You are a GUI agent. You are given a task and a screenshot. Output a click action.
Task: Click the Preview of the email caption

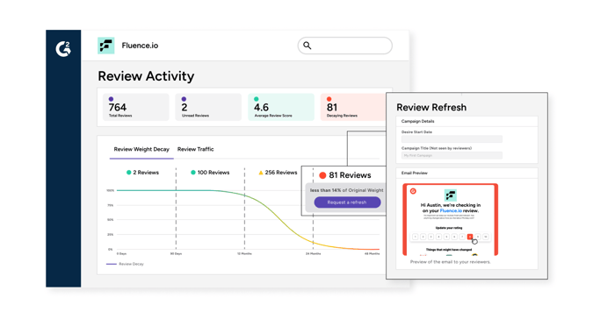450,262
